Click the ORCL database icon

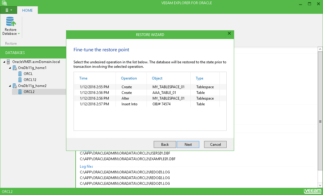(20, 74)
